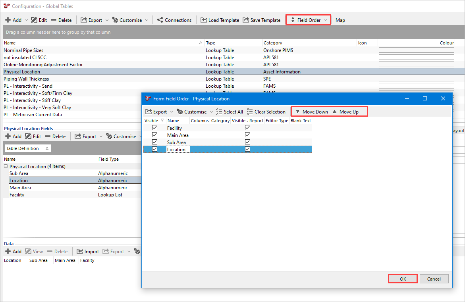Open the Export dropdown arrow in the dialog

[x=172, y=112]
